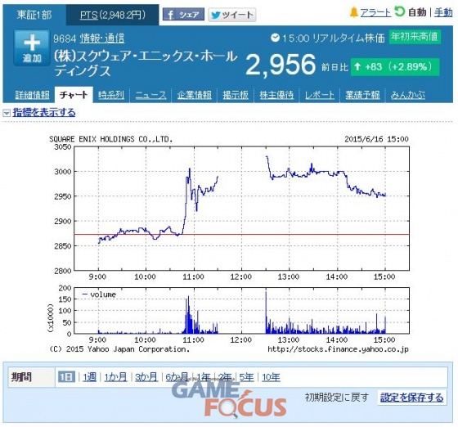Screen dimensions: 458x427
Task: Share via the Facebook シェア button
Action: point(183,14)
